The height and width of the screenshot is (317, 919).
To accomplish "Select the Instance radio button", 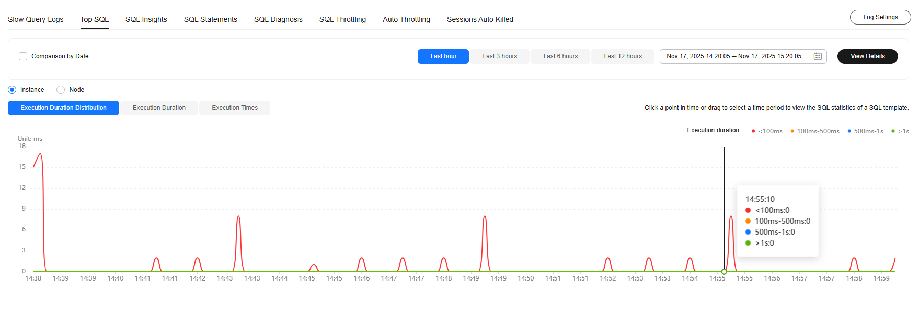I will (x=12, y=90).
